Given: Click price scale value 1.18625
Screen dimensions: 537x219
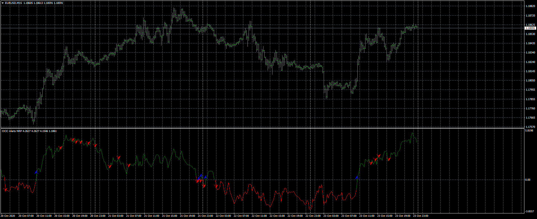Looking at the screenshot, I should tap(530, 25).
